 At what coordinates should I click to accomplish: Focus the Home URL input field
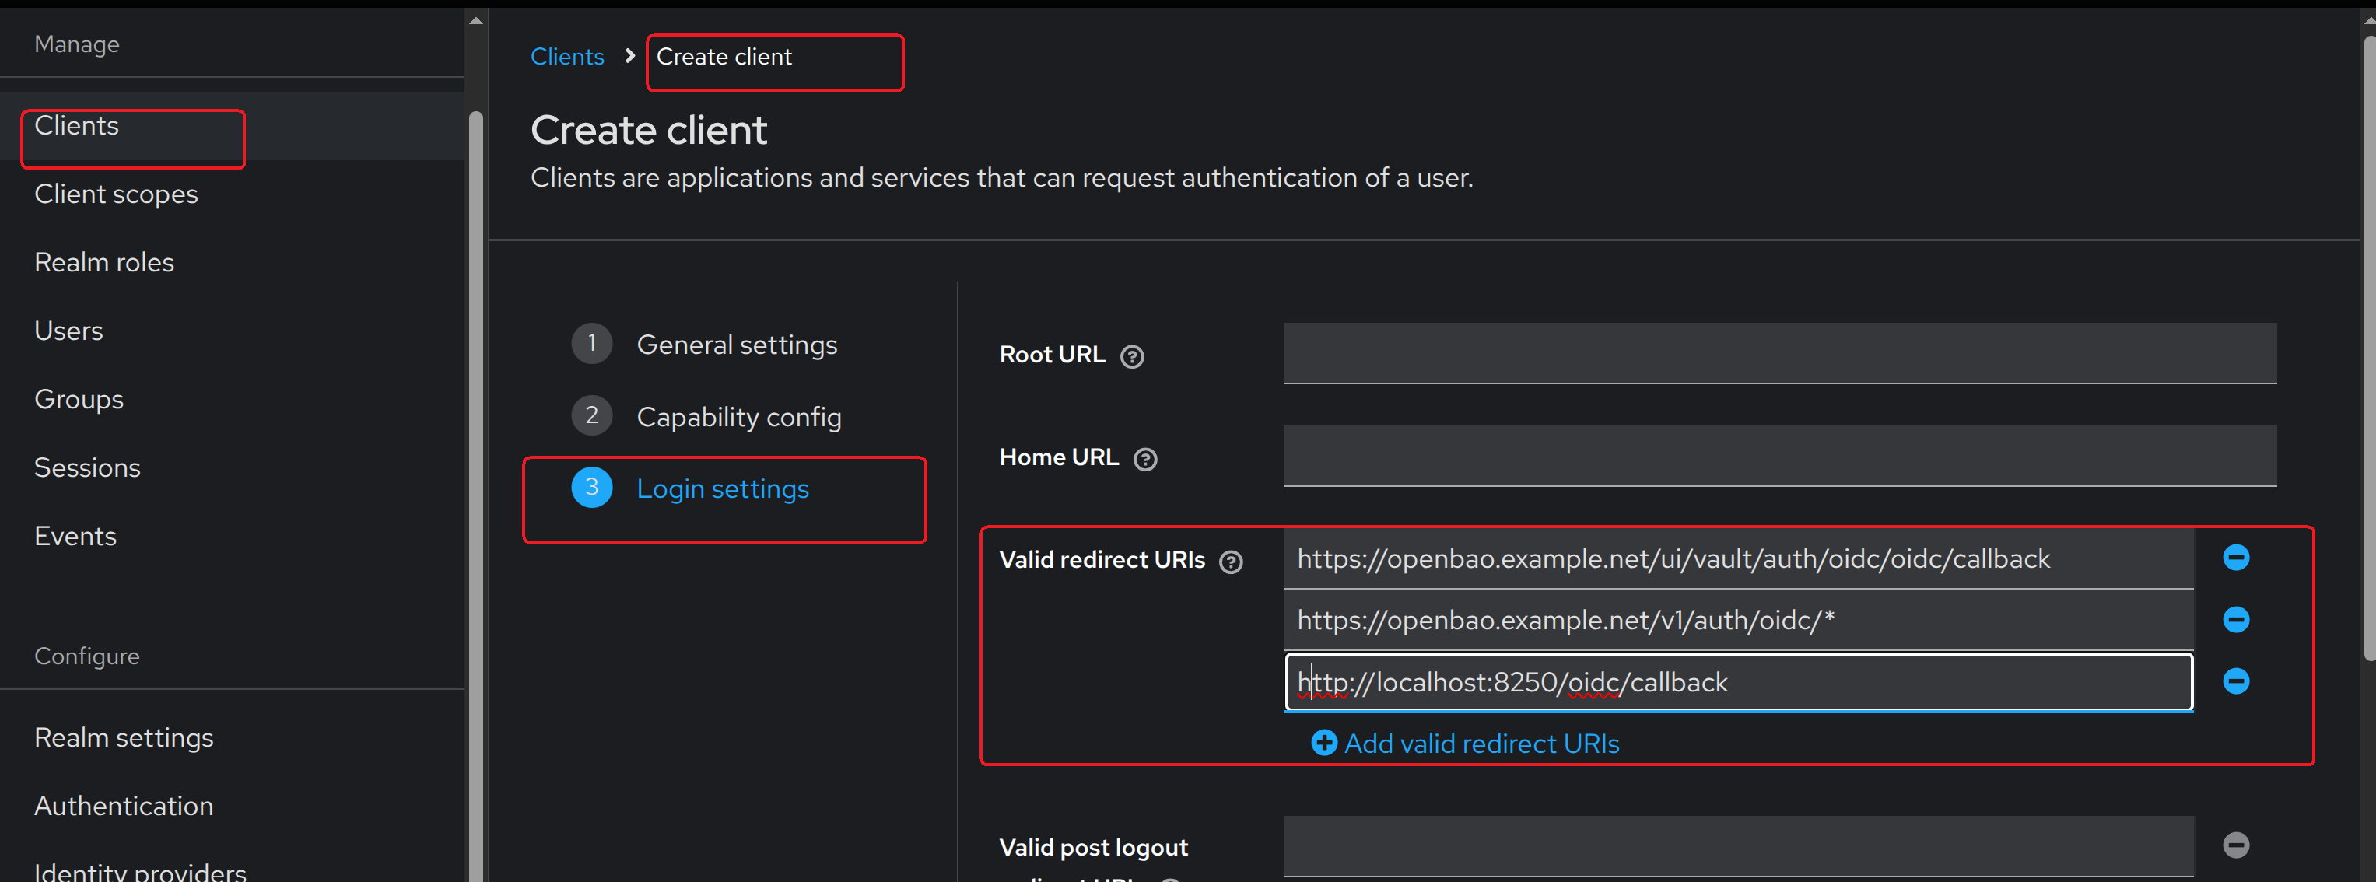pyautogui.click(x=1778, y=455)
